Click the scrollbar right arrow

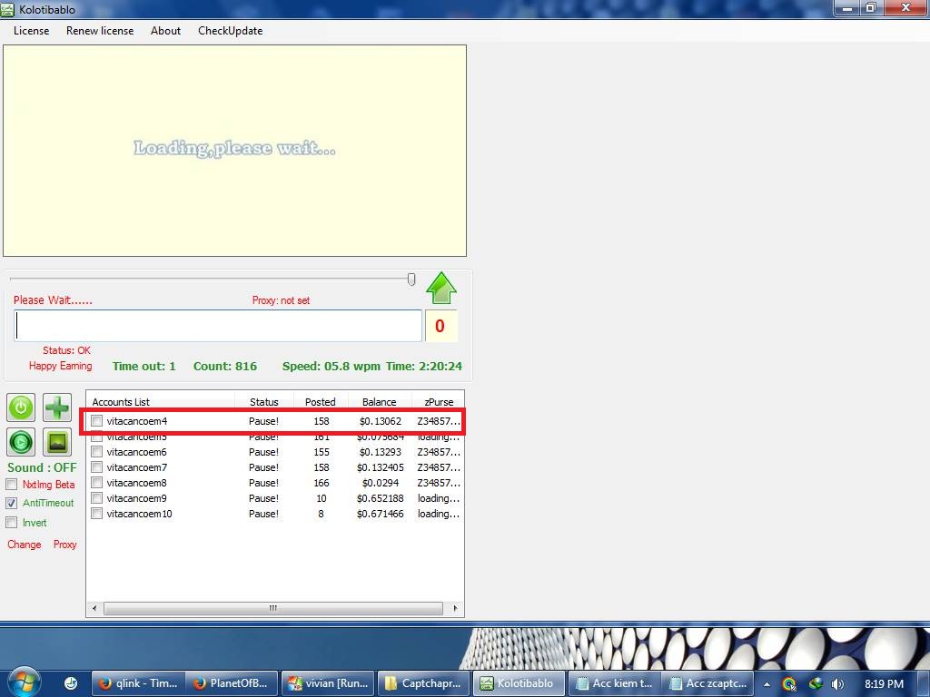(455, 608)
